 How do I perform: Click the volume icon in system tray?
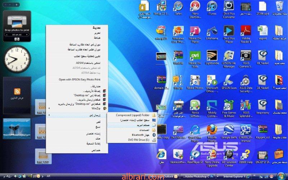(x=16, y=176)
